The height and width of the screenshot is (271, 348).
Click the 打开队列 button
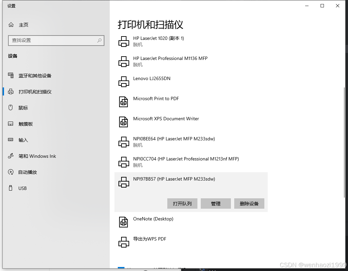tap(182, 203)
